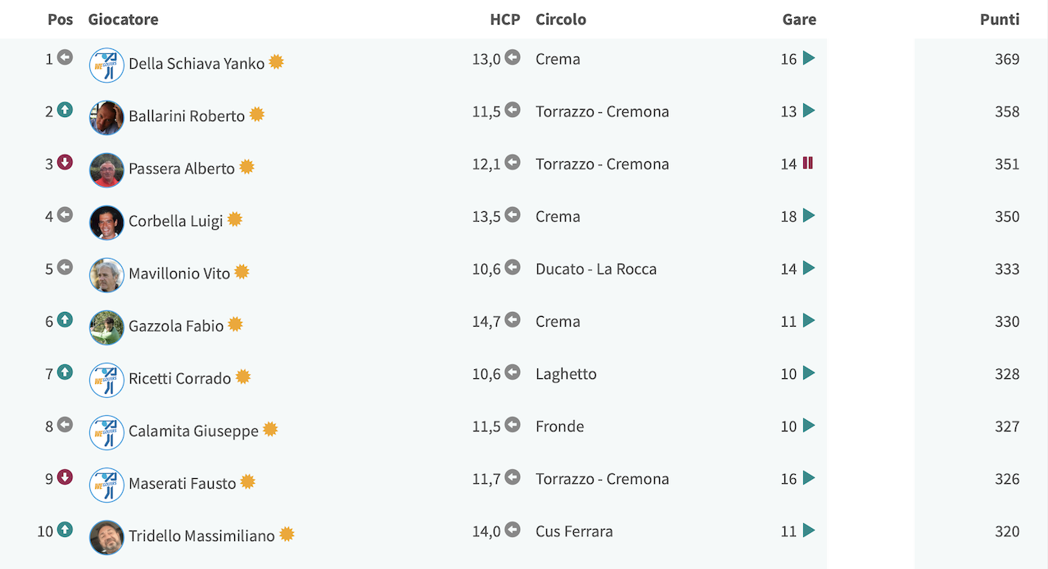Open Mavillonio Vito's avatar picture
The width and height of the screenshot is (1048, 569).
[106, 275]
